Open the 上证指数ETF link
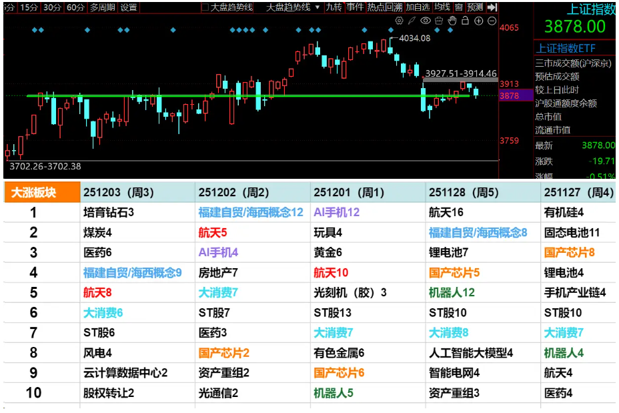Image resolution: width=619 pixels, height=413 pixels. 566,49
